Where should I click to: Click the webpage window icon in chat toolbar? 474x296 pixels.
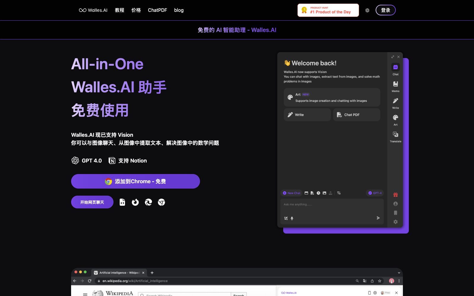(306, 193)
